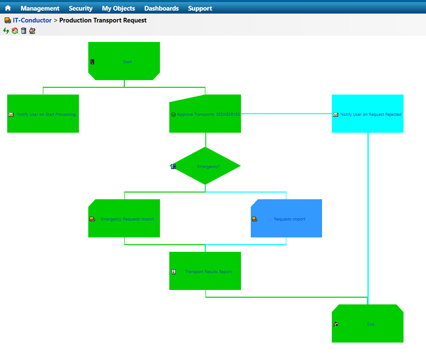Follow the IT-Conductor breadcrumb link
Screen dimensions: 426x354
click(x=32, y=20)
